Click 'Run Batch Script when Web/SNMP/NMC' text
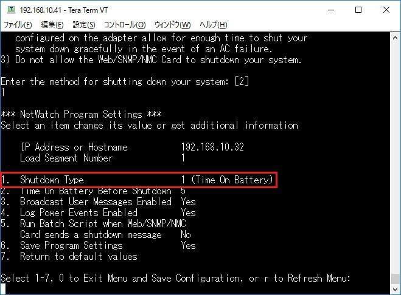The width and height of the screenshot is (401, 295). point(103,223)
